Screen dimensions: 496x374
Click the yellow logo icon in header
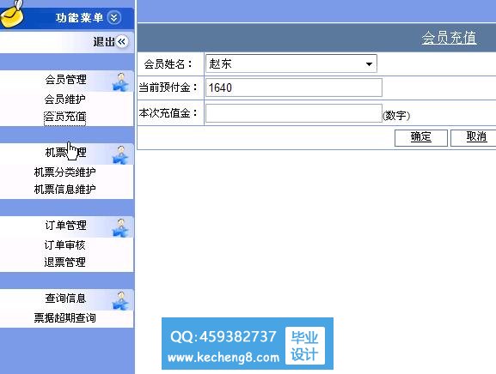click(12, 15)
